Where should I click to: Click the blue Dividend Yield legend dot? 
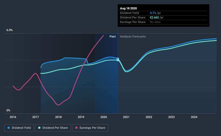(x=9, y=128)
